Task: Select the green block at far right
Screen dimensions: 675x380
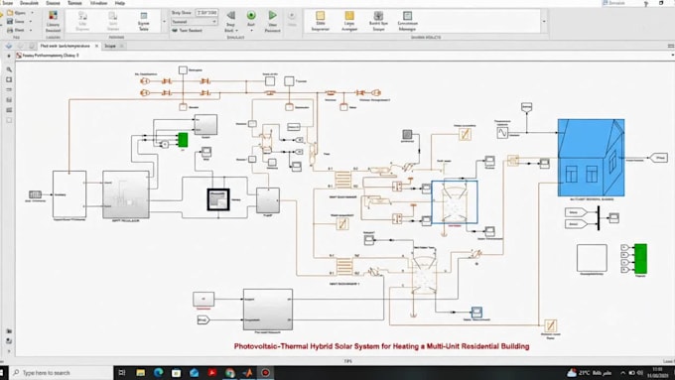Action: coord(640,258)
